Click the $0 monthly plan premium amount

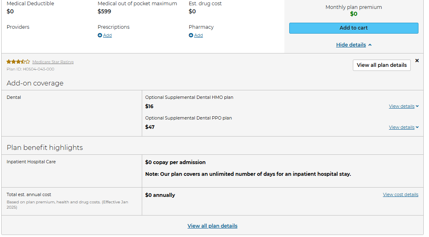(354, 14)
